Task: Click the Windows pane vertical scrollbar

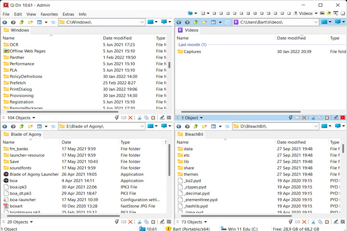Action: coord(169,65)
